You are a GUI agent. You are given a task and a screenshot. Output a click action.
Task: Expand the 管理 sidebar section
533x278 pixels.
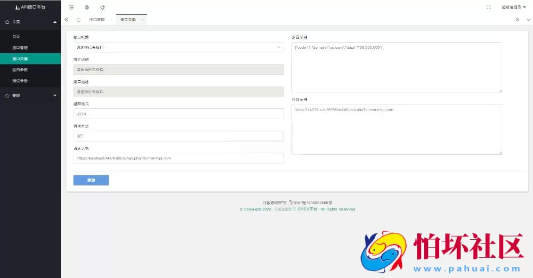pyautogui.click(x=30, y=96)
